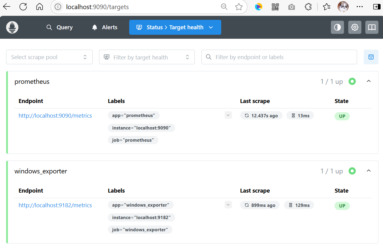
Task: Click the UP state badge for windows_exporter
Action: coord(342,206)
